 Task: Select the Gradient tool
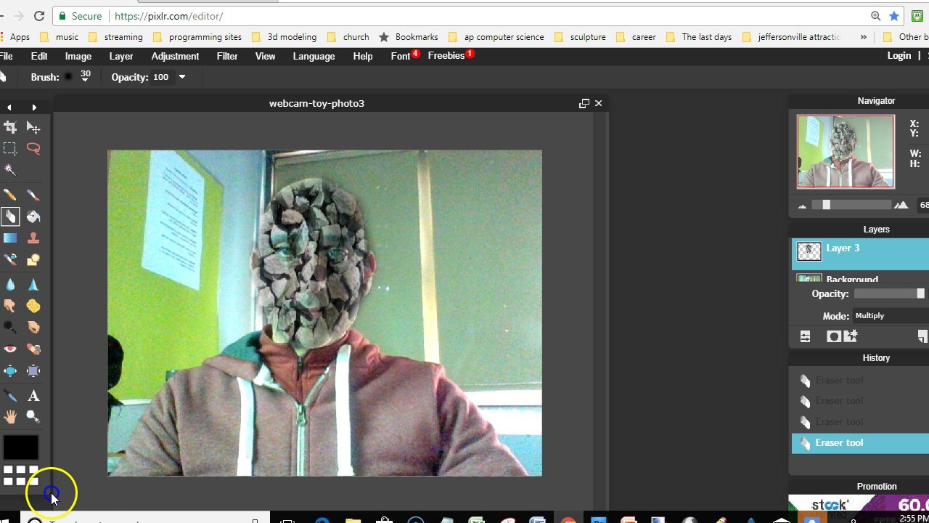coord(10,238)
